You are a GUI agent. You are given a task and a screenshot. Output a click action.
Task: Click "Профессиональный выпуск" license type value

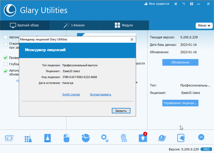coord(80,65)
